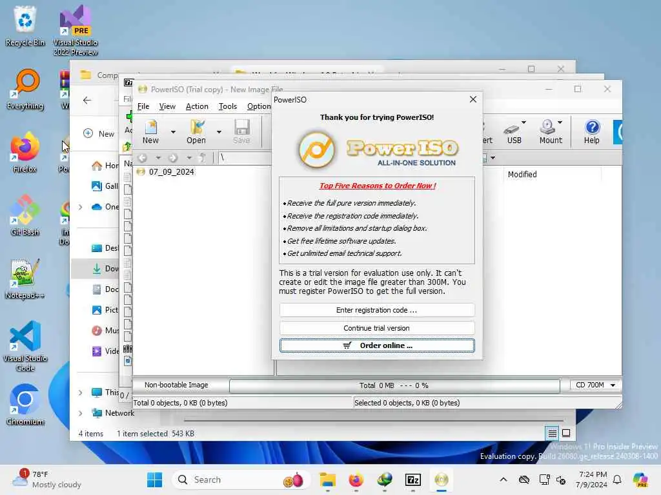The image size is (661, 495).
Task: Click the capacity progress bar showing Total 0 MB
Action: coord(394,385)
